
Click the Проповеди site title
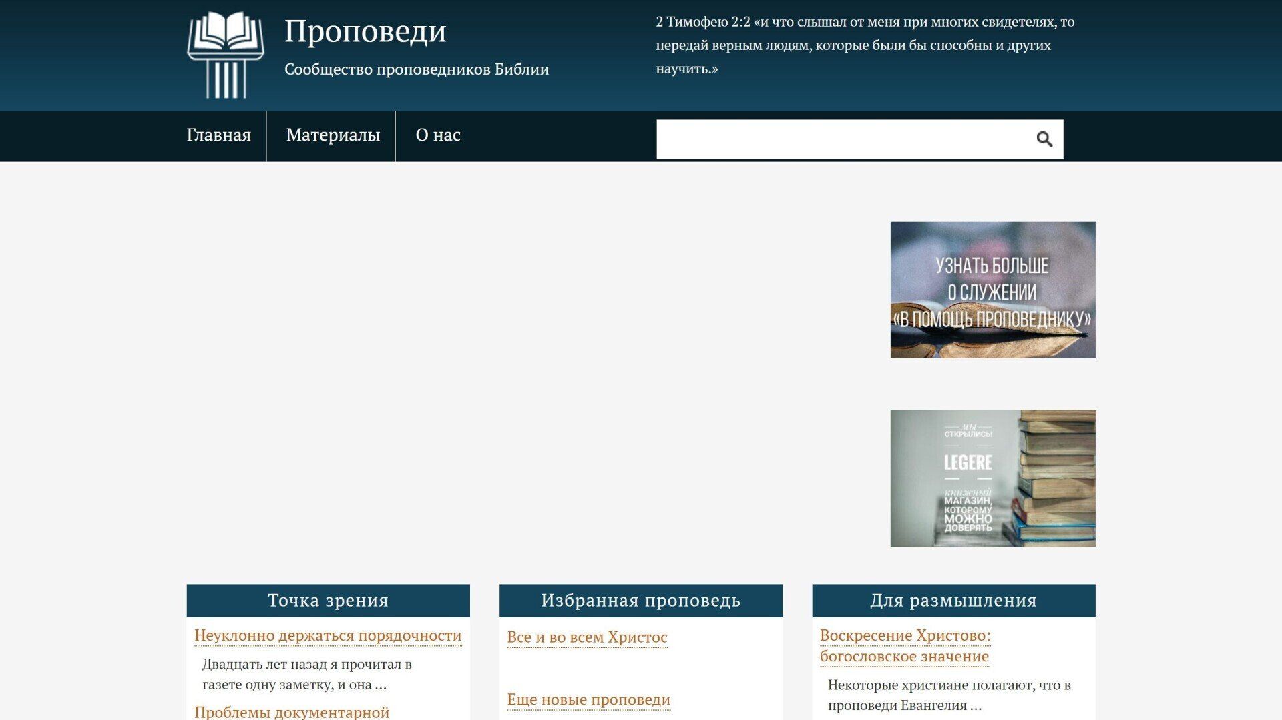(x=365, y=31)
